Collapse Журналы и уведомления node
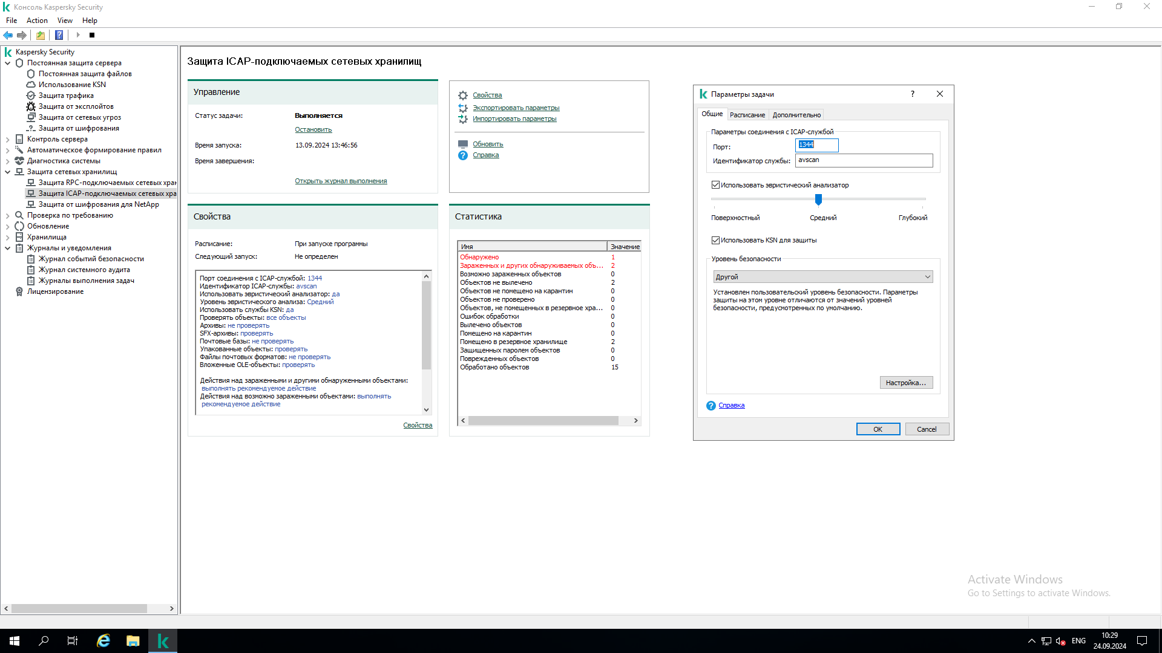Image resolution: width=1162 pixels, height=653 pixels. [x=8, y=248]
